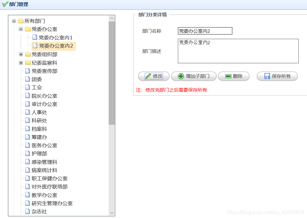Screen dimensions: 307x218
Task: Click the tree panel scrollbar thumb
Action: click(112, 73)
